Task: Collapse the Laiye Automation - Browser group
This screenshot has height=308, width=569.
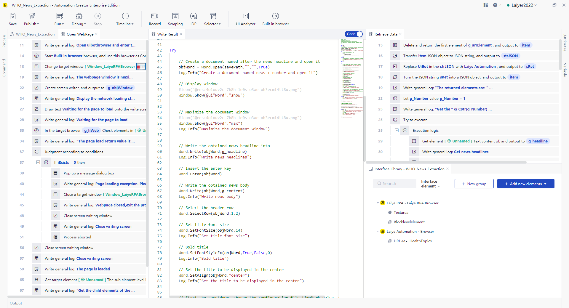Action: point(378,232)
